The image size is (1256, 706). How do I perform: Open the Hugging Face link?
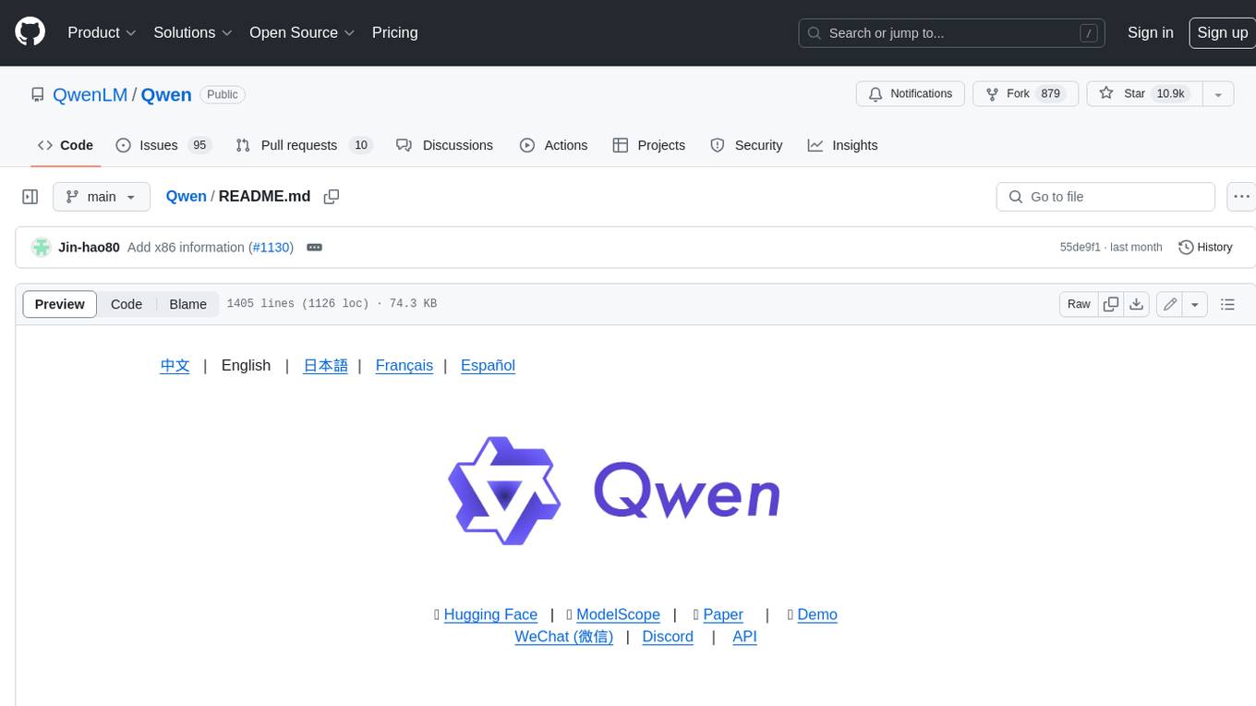(490, 615)
